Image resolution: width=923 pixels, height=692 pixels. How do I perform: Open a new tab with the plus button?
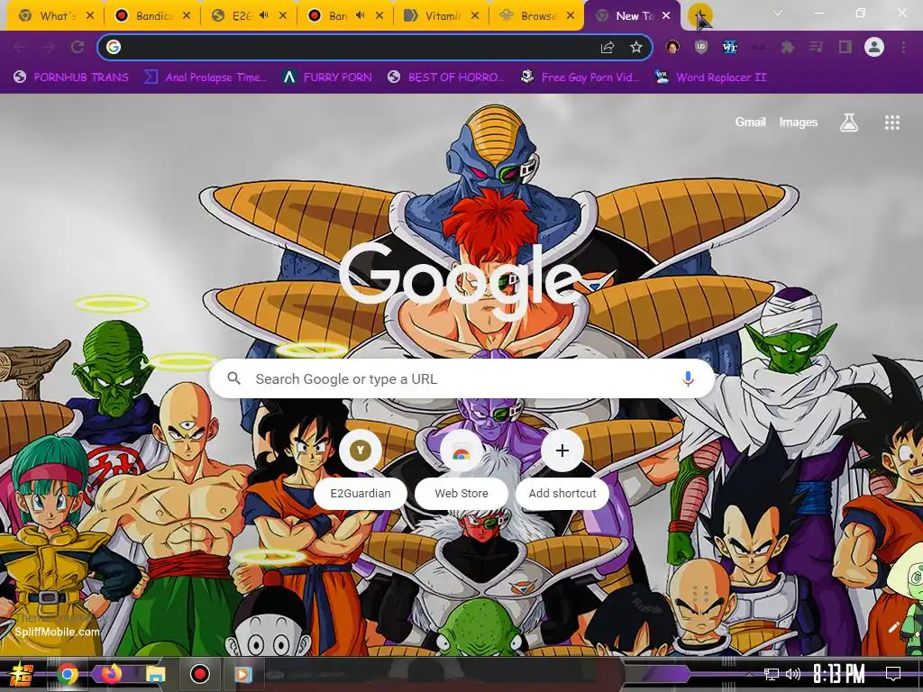point(699,16)
